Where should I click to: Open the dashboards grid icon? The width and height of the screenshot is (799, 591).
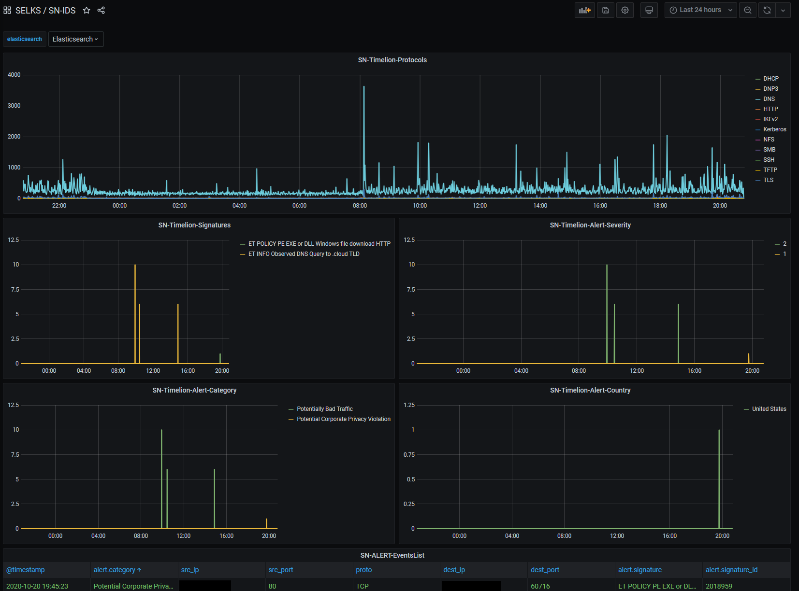7,10
